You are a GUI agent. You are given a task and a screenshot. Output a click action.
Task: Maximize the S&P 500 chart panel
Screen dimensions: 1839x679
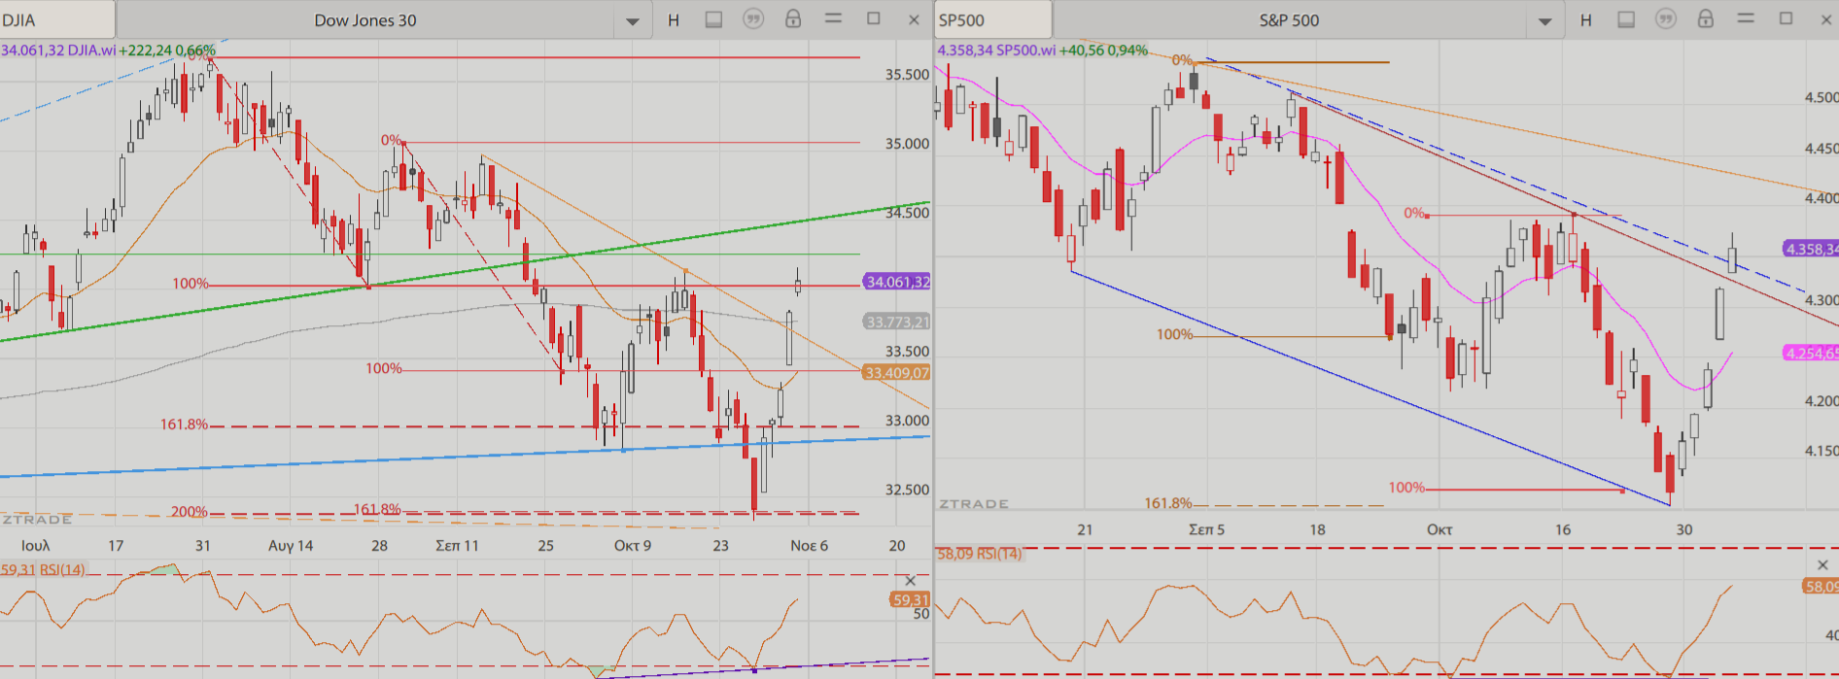(1787, 18)
